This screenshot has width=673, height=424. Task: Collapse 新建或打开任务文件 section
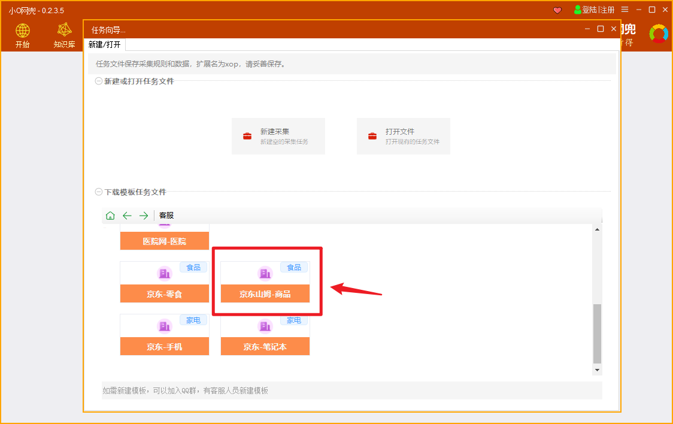click(x=98, y=81)
